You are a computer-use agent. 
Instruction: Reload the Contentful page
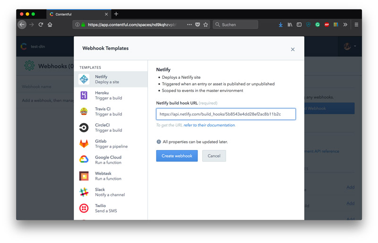click(41, 25)
